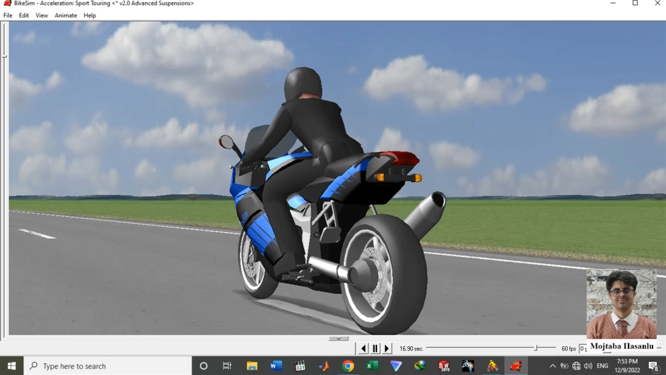Open Microsoft Word from the taskbar
This screenshot has width=666, height=375.
coord(276,366)
